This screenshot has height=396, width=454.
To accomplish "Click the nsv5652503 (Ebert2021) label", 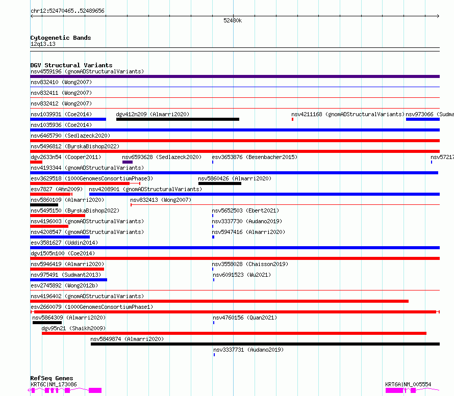I will point(245,210).
